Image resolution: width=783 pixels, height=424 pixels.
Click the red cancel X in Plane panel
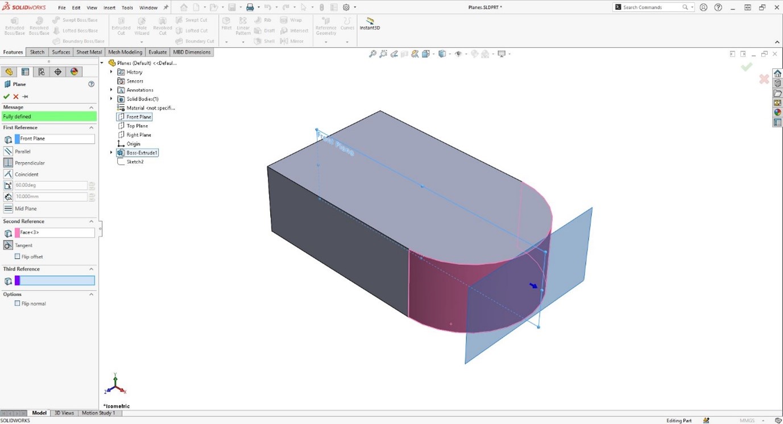pyautogui.click(x=16, y=97)
